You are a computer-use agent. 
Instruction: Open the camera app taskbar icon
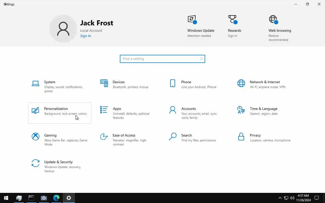(x=44, y=198)
